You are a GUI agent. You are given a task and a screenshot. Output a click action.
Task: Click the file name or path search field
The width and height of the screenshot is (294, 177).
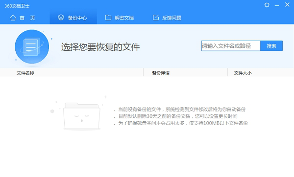(x=231, y=46)
